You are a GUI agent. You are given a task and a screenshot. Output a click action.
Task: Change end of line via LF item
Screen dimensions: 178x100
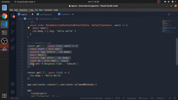coord(123,98)
